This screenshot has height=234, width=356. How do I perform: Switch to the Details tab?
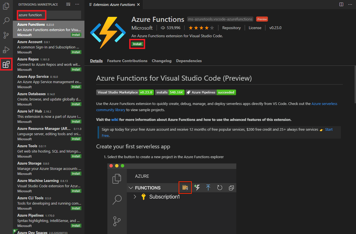(x=96, y=61)
